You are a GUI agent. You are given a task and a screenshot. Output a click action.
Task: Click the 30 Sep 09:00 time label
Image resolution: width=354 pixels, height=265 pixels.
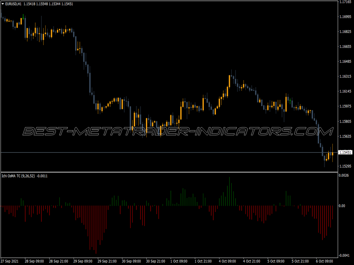[131, 261]
